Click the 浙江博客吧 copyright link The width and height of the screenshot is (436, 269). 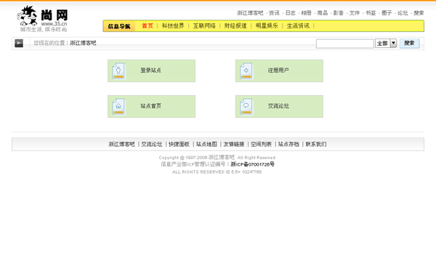[222, 158]
